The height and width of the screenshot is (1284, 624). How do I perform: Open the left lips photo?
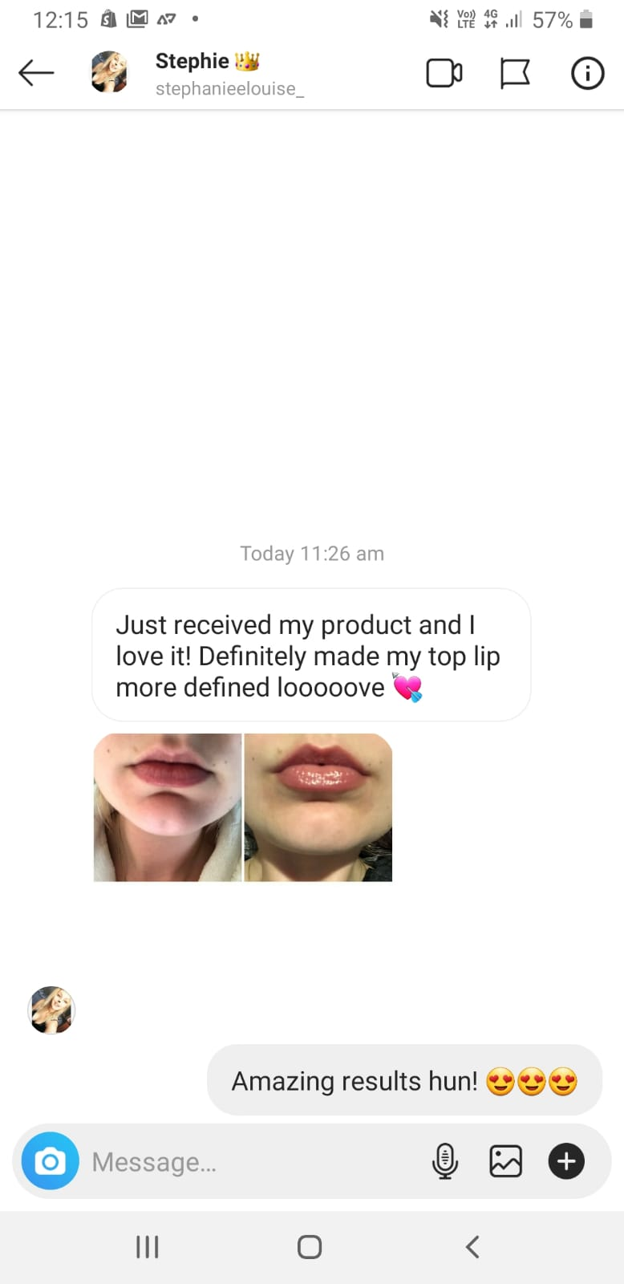[x=168, y=807]
